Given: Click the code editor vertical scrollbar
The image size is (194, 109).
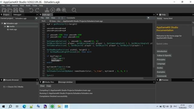Looking at the screenshot, I should (x=154, y=61).
